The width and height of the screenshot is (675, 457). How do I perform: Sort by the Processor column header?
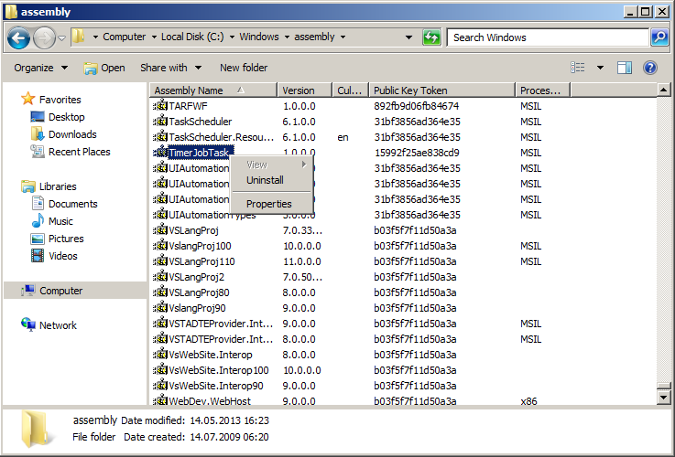coord(542,90)
